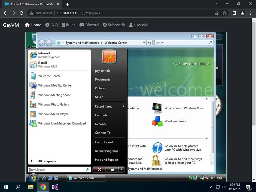Open the address bar dropdown arrow

coord(144,43)
